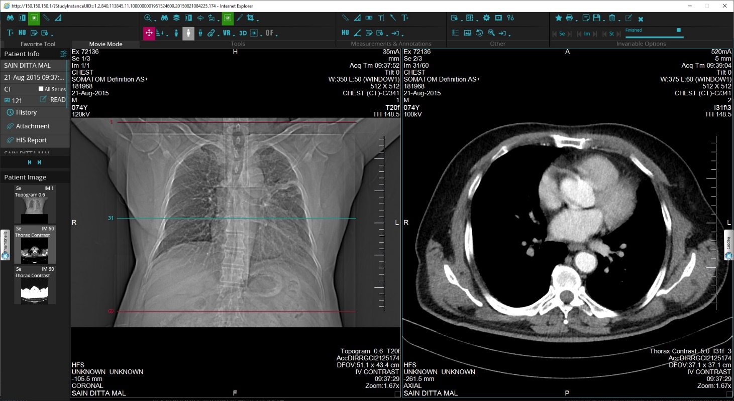Select the magnifier zoom tool

148,18
